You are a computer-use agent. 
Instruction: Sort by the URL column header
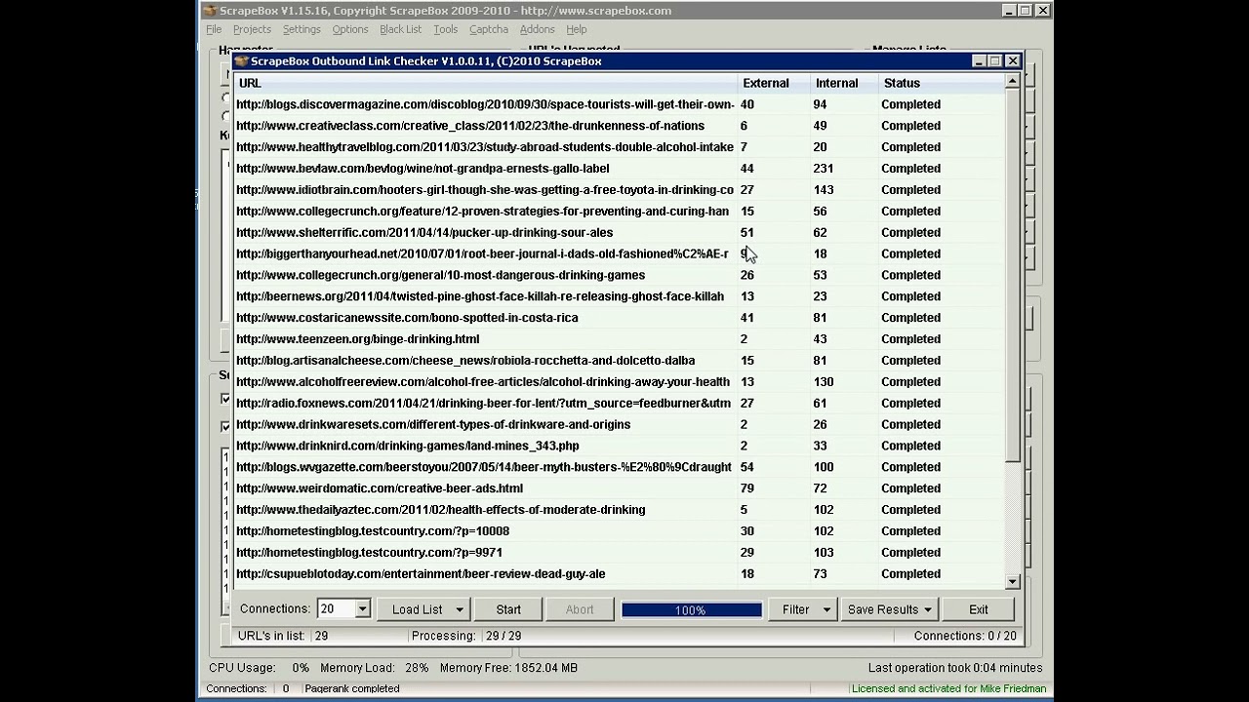[485, 83]
